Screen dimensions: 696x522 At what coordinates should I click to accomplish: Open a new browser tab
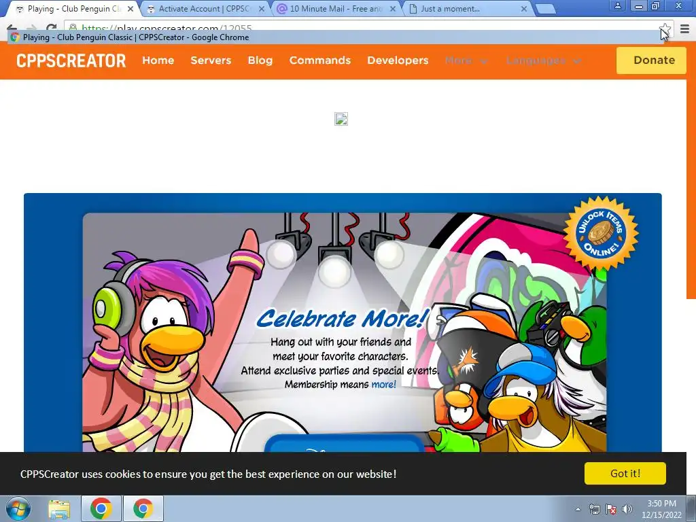546,9
